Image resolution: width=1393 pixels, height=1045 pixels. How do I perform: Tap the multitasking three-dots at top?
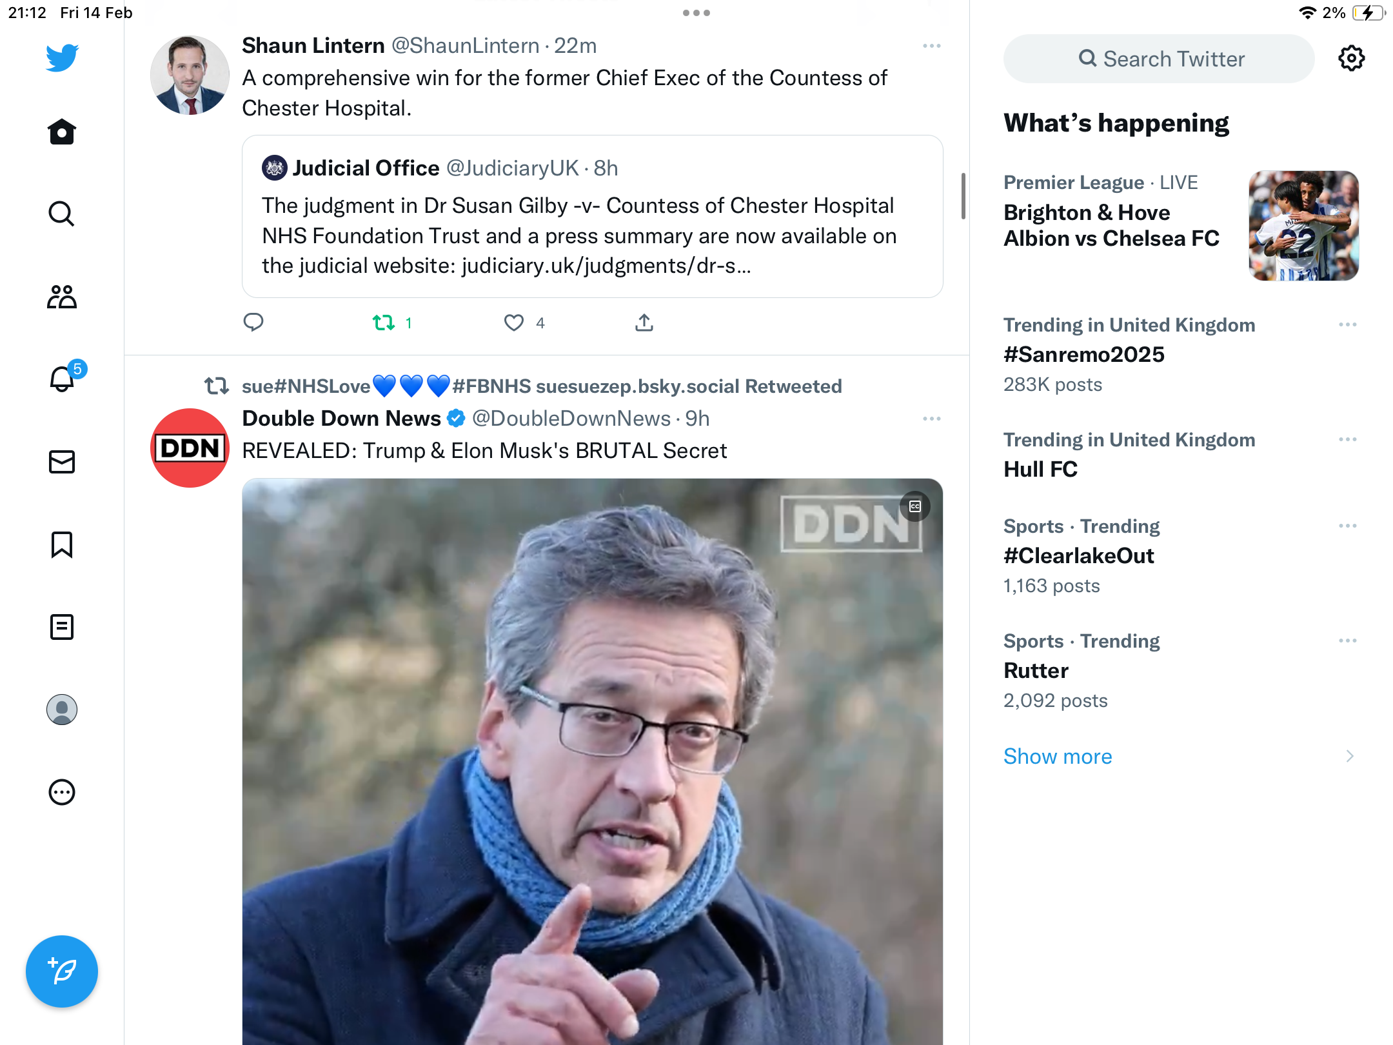(x=696, y=13)
